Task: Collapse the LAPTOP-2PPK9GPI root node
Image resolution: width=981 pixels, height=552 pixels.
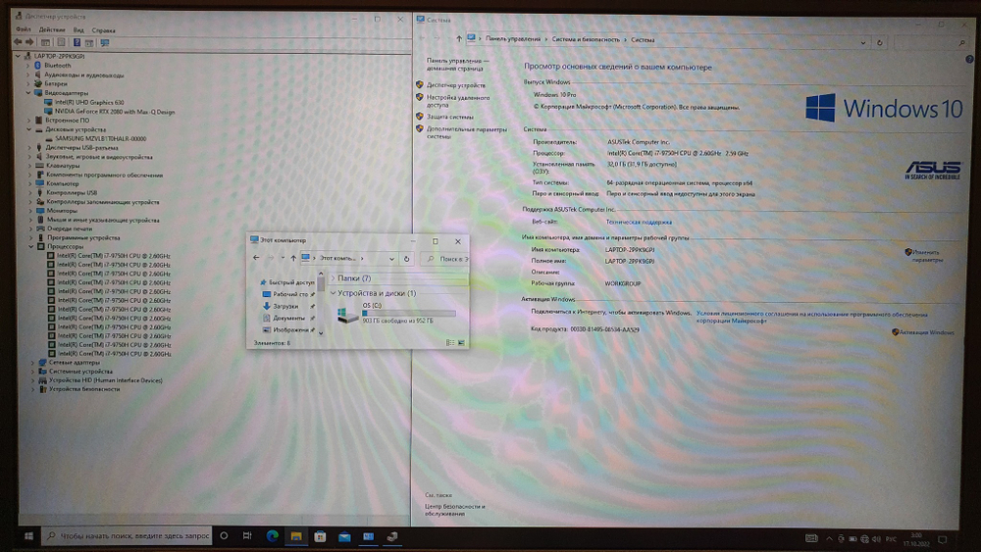Action: point(18,56)
